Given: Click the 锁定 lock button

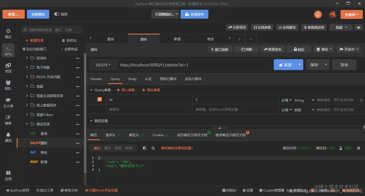Looking at the screenshot, I should tap(299, 49).
